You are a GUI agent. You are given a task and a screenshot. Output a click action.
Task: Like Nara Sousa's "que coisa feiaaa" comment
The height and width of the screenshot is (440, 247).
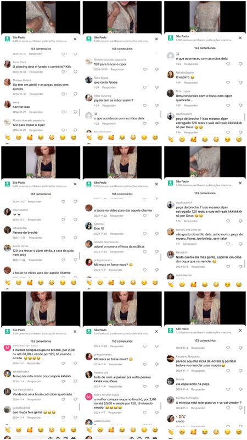[x=145, y=87]
